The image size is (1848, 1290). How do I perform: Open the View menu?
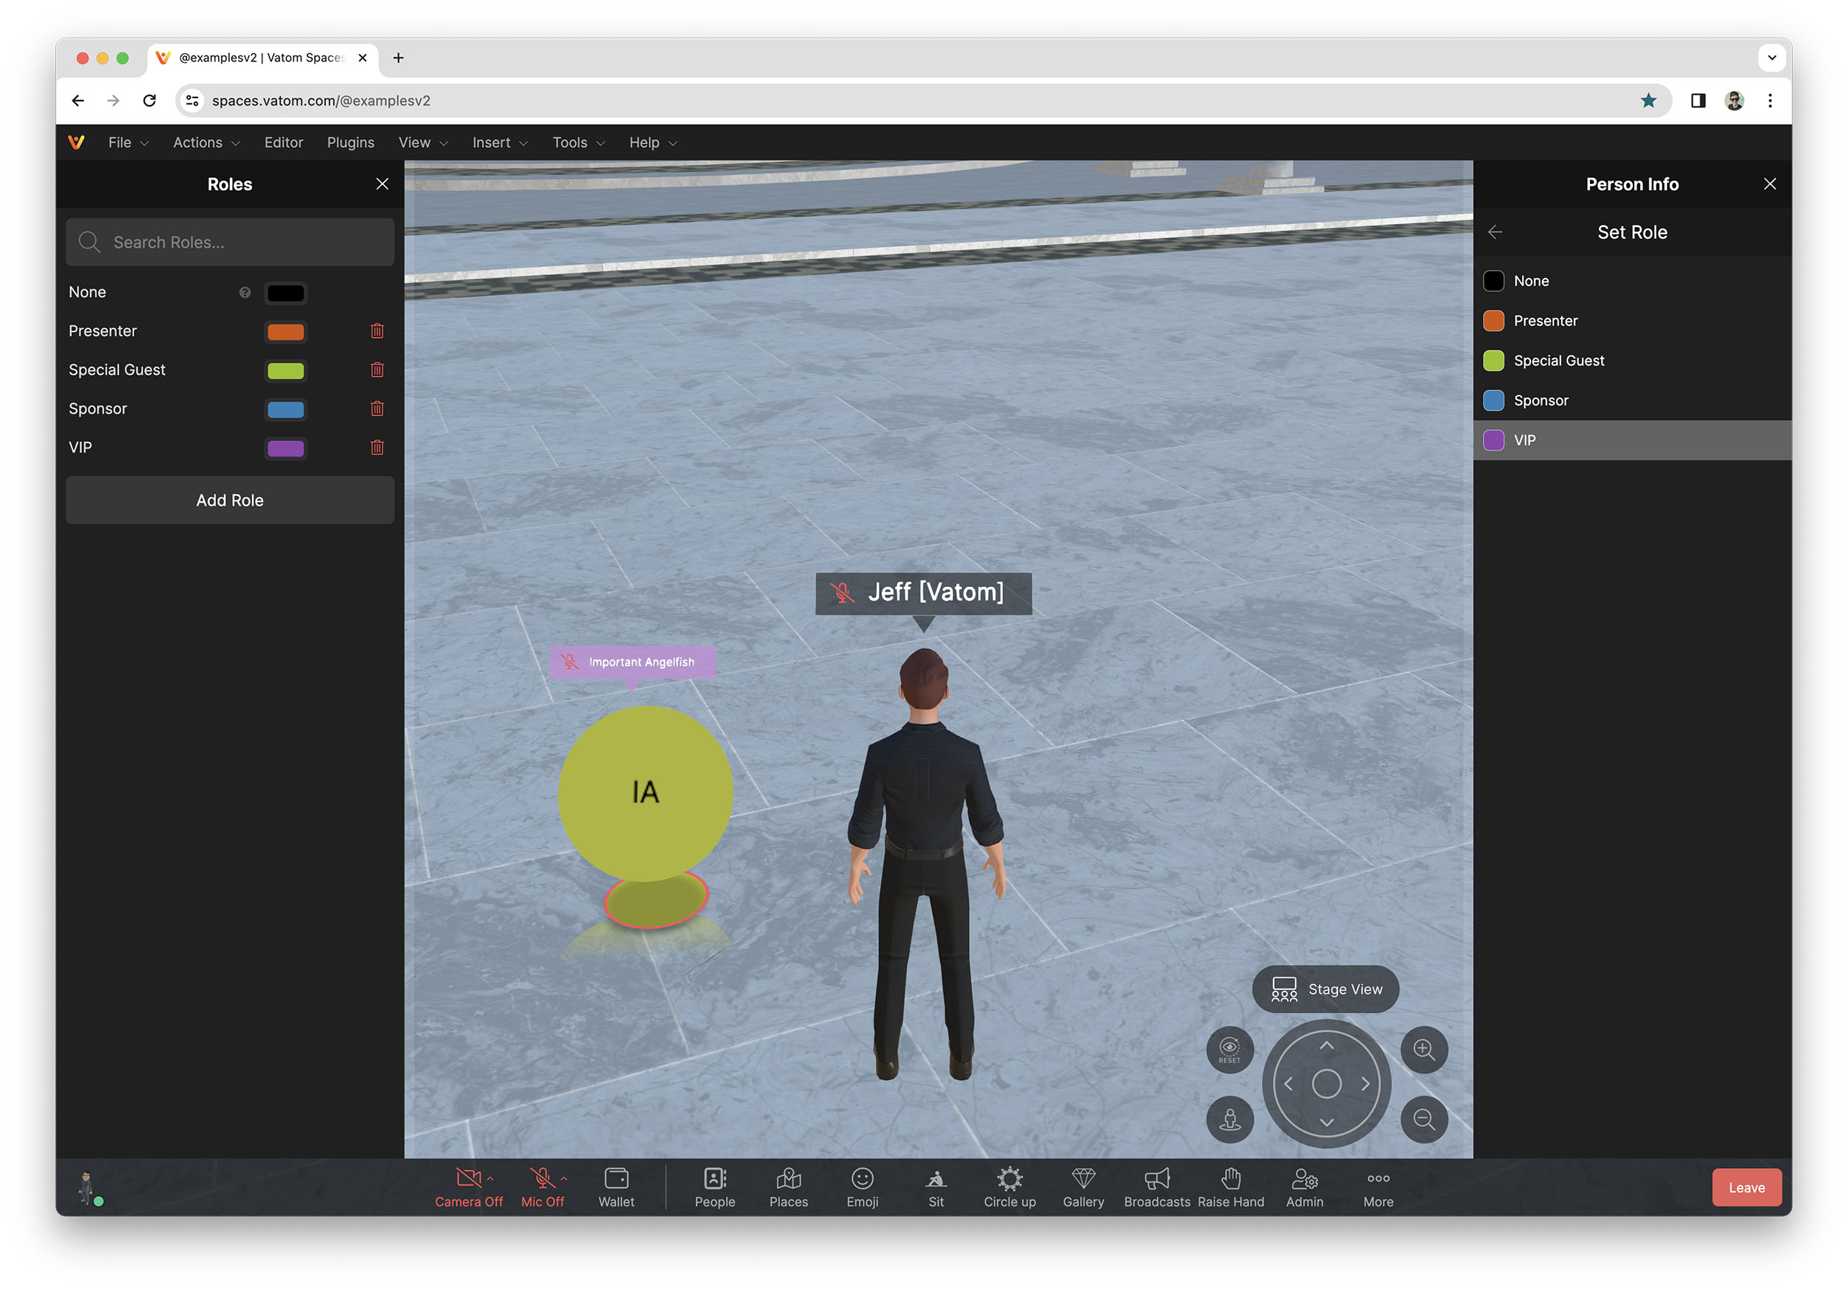tap(423, 142)
